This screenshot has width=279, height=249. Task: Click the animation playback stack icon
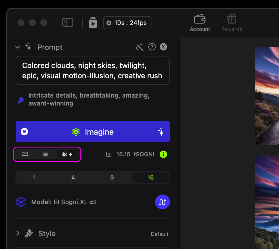[x=93, y=23]
